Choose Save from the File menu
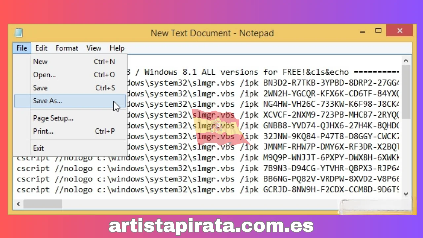Image resolution: width=423 pixels, height=238 pixels. tap(70, 88)
